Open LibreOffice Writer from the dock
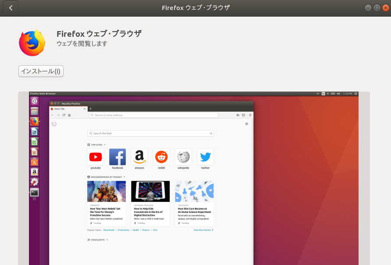 click(x=35, y=131)
